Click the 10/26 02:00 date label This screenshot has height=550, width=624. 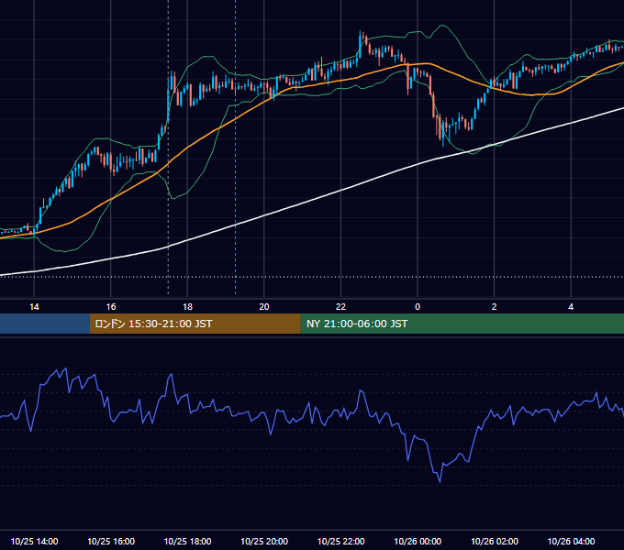coord(495,541)
